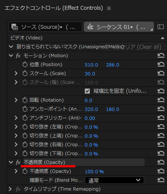Uncheck Uniform Scale checkbox
The width and height of the screenshot is (167, 194).
[87, 91]
